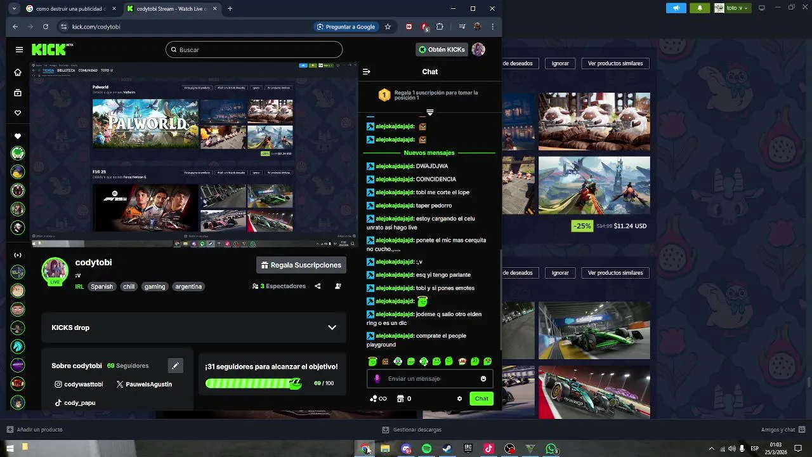The image size is (812, 457).
Task: Switch to the first Chrome tab
Action: 70,9
